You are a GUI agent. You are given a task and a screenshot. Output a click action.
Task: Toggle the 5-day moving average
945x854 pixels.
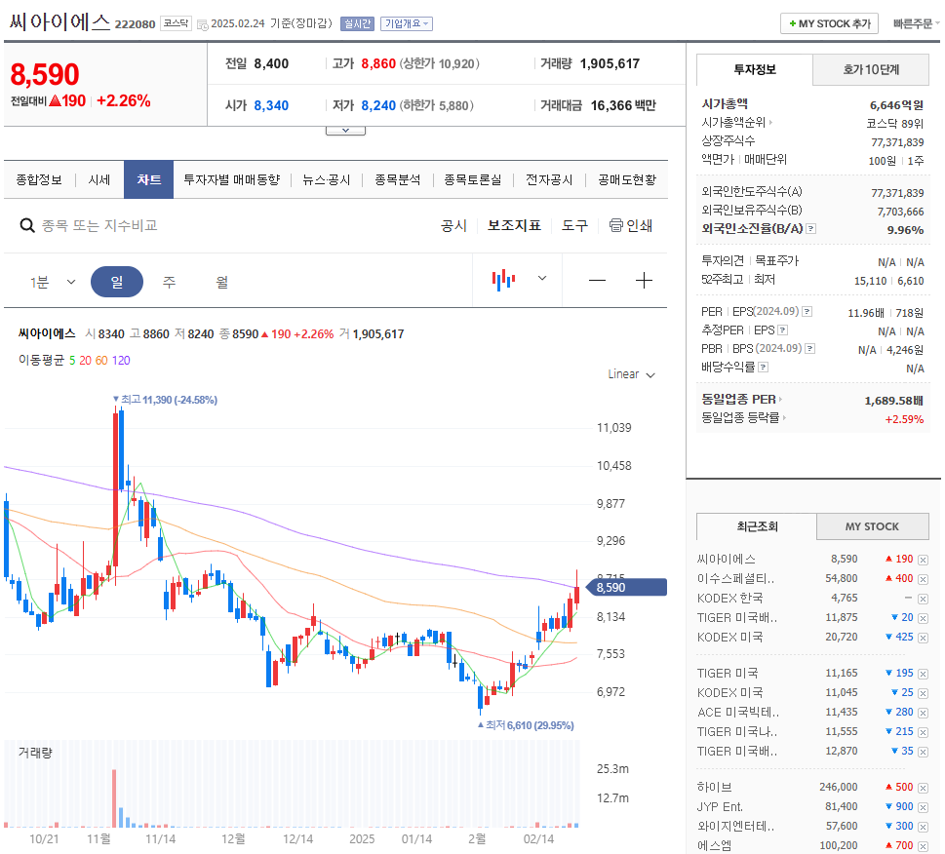coord(71,361)
